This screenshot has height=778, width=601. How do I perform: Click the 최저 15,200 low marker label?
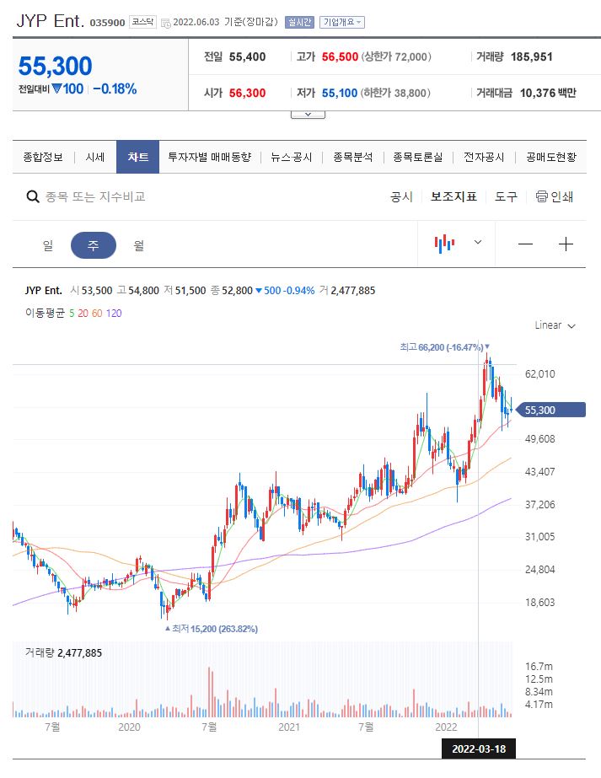(x=212, y=629)
